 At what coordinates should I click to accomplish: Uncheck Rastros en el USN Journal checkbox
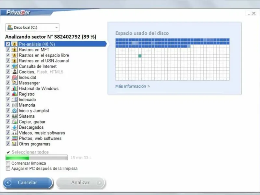(x=8, y=60)
